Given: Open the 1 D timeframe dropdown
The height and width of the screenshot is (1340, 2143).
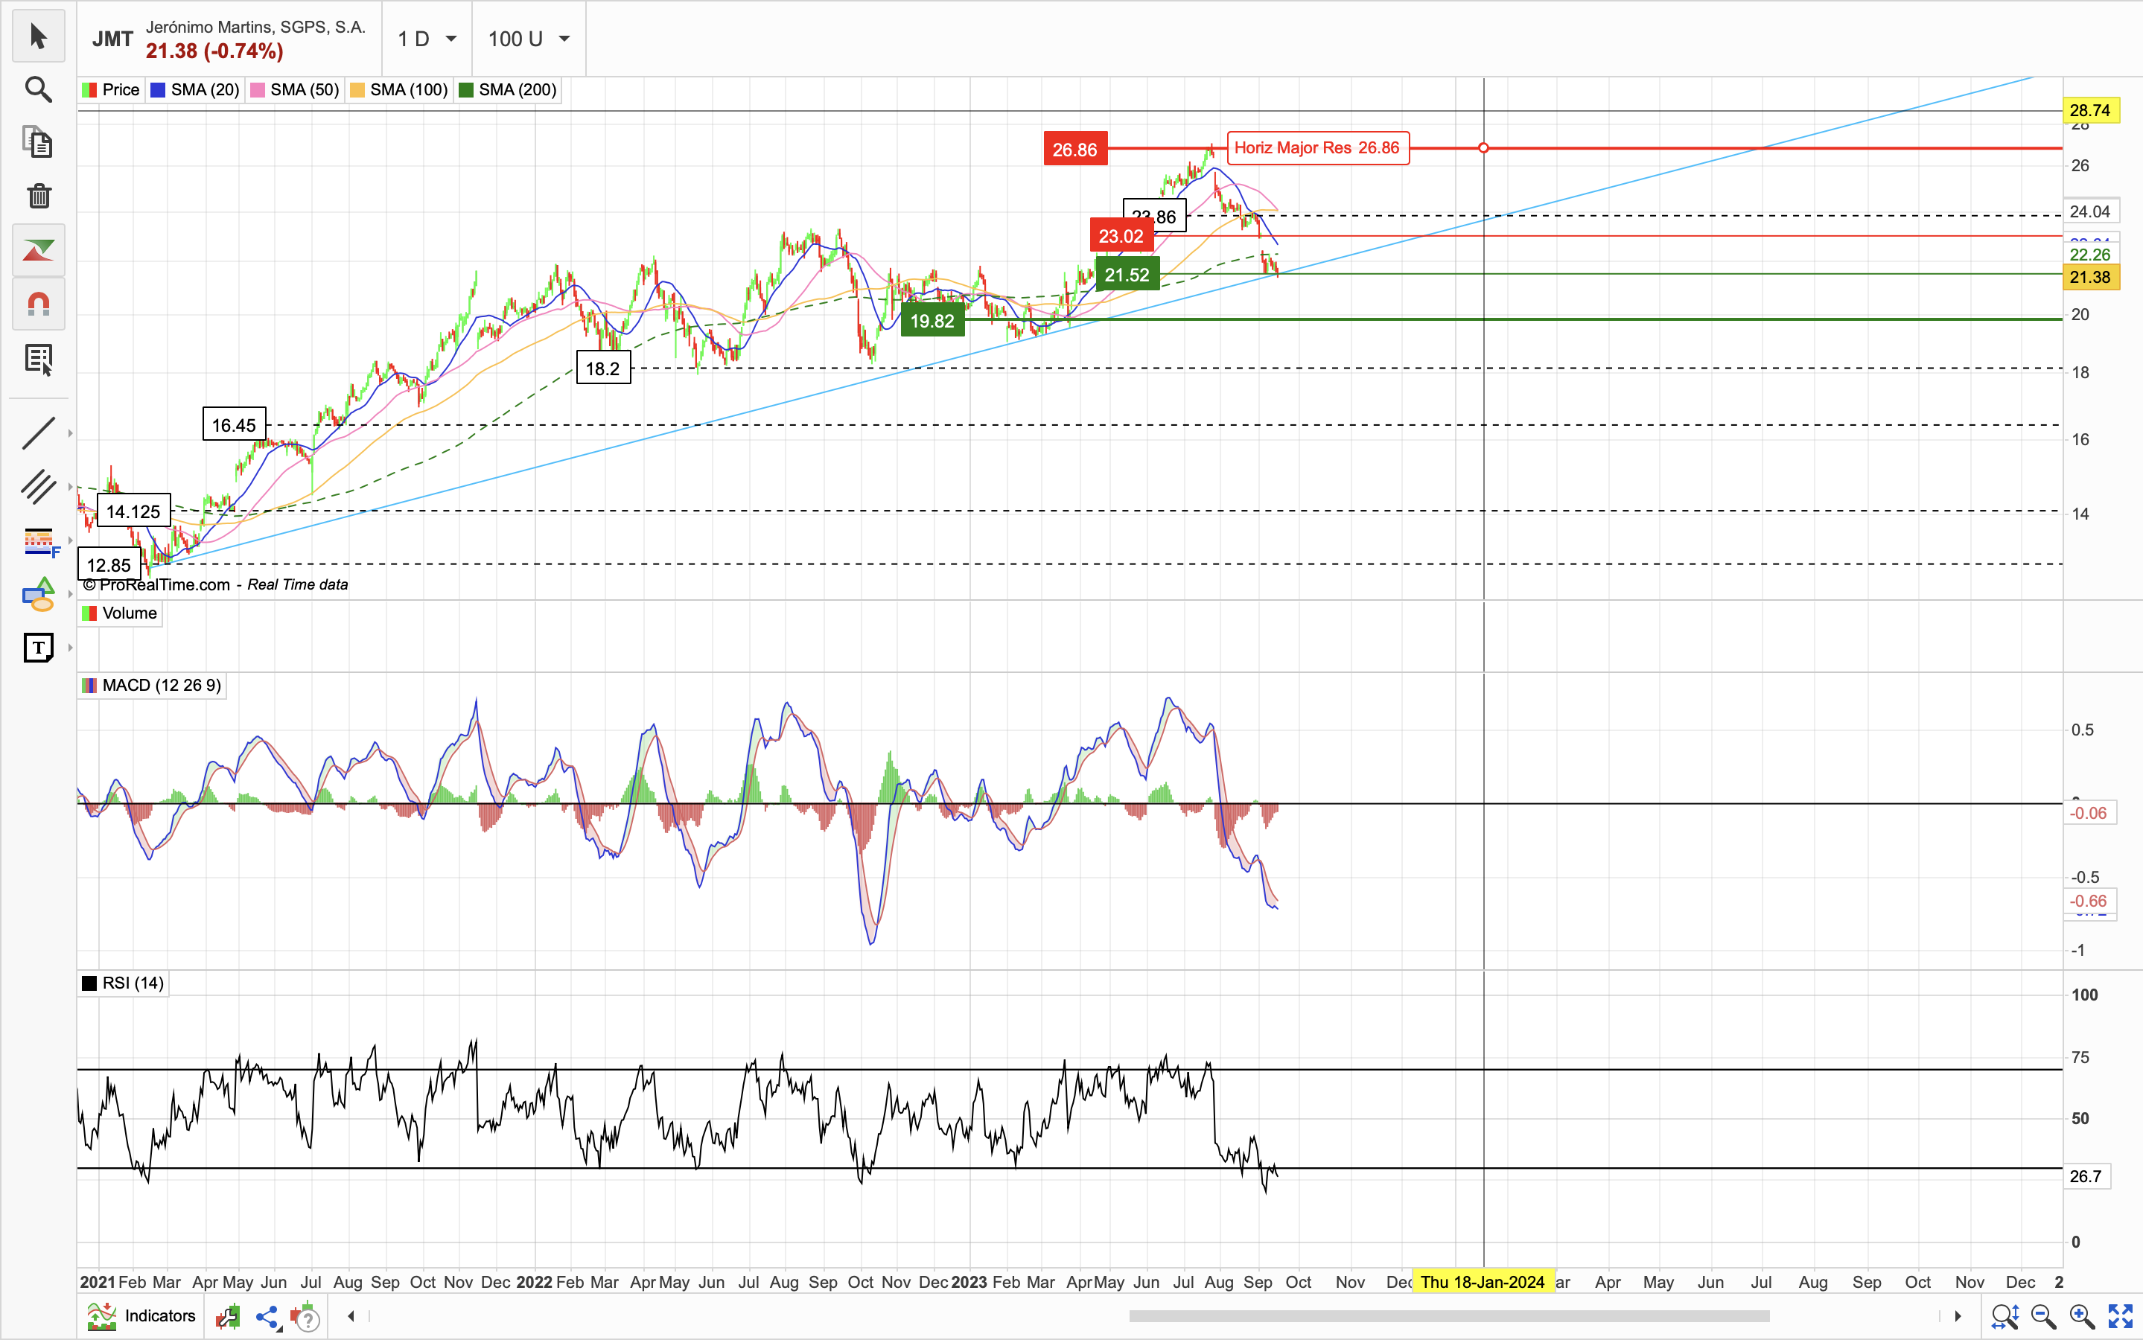Looking at the screenshot, I should click(x=427, y=39).
